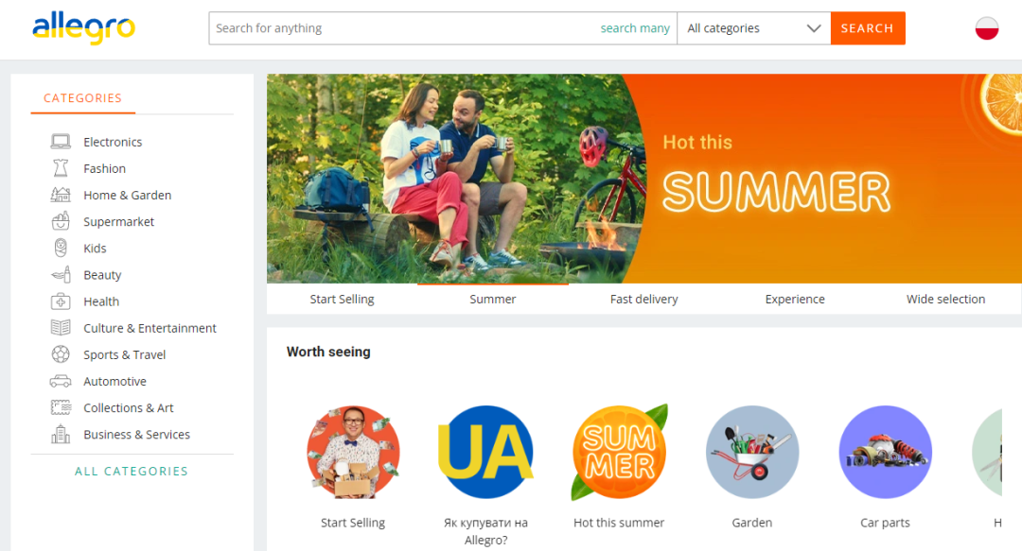Switch to the Fast delivery banner tab

click(x=644, y=299)
